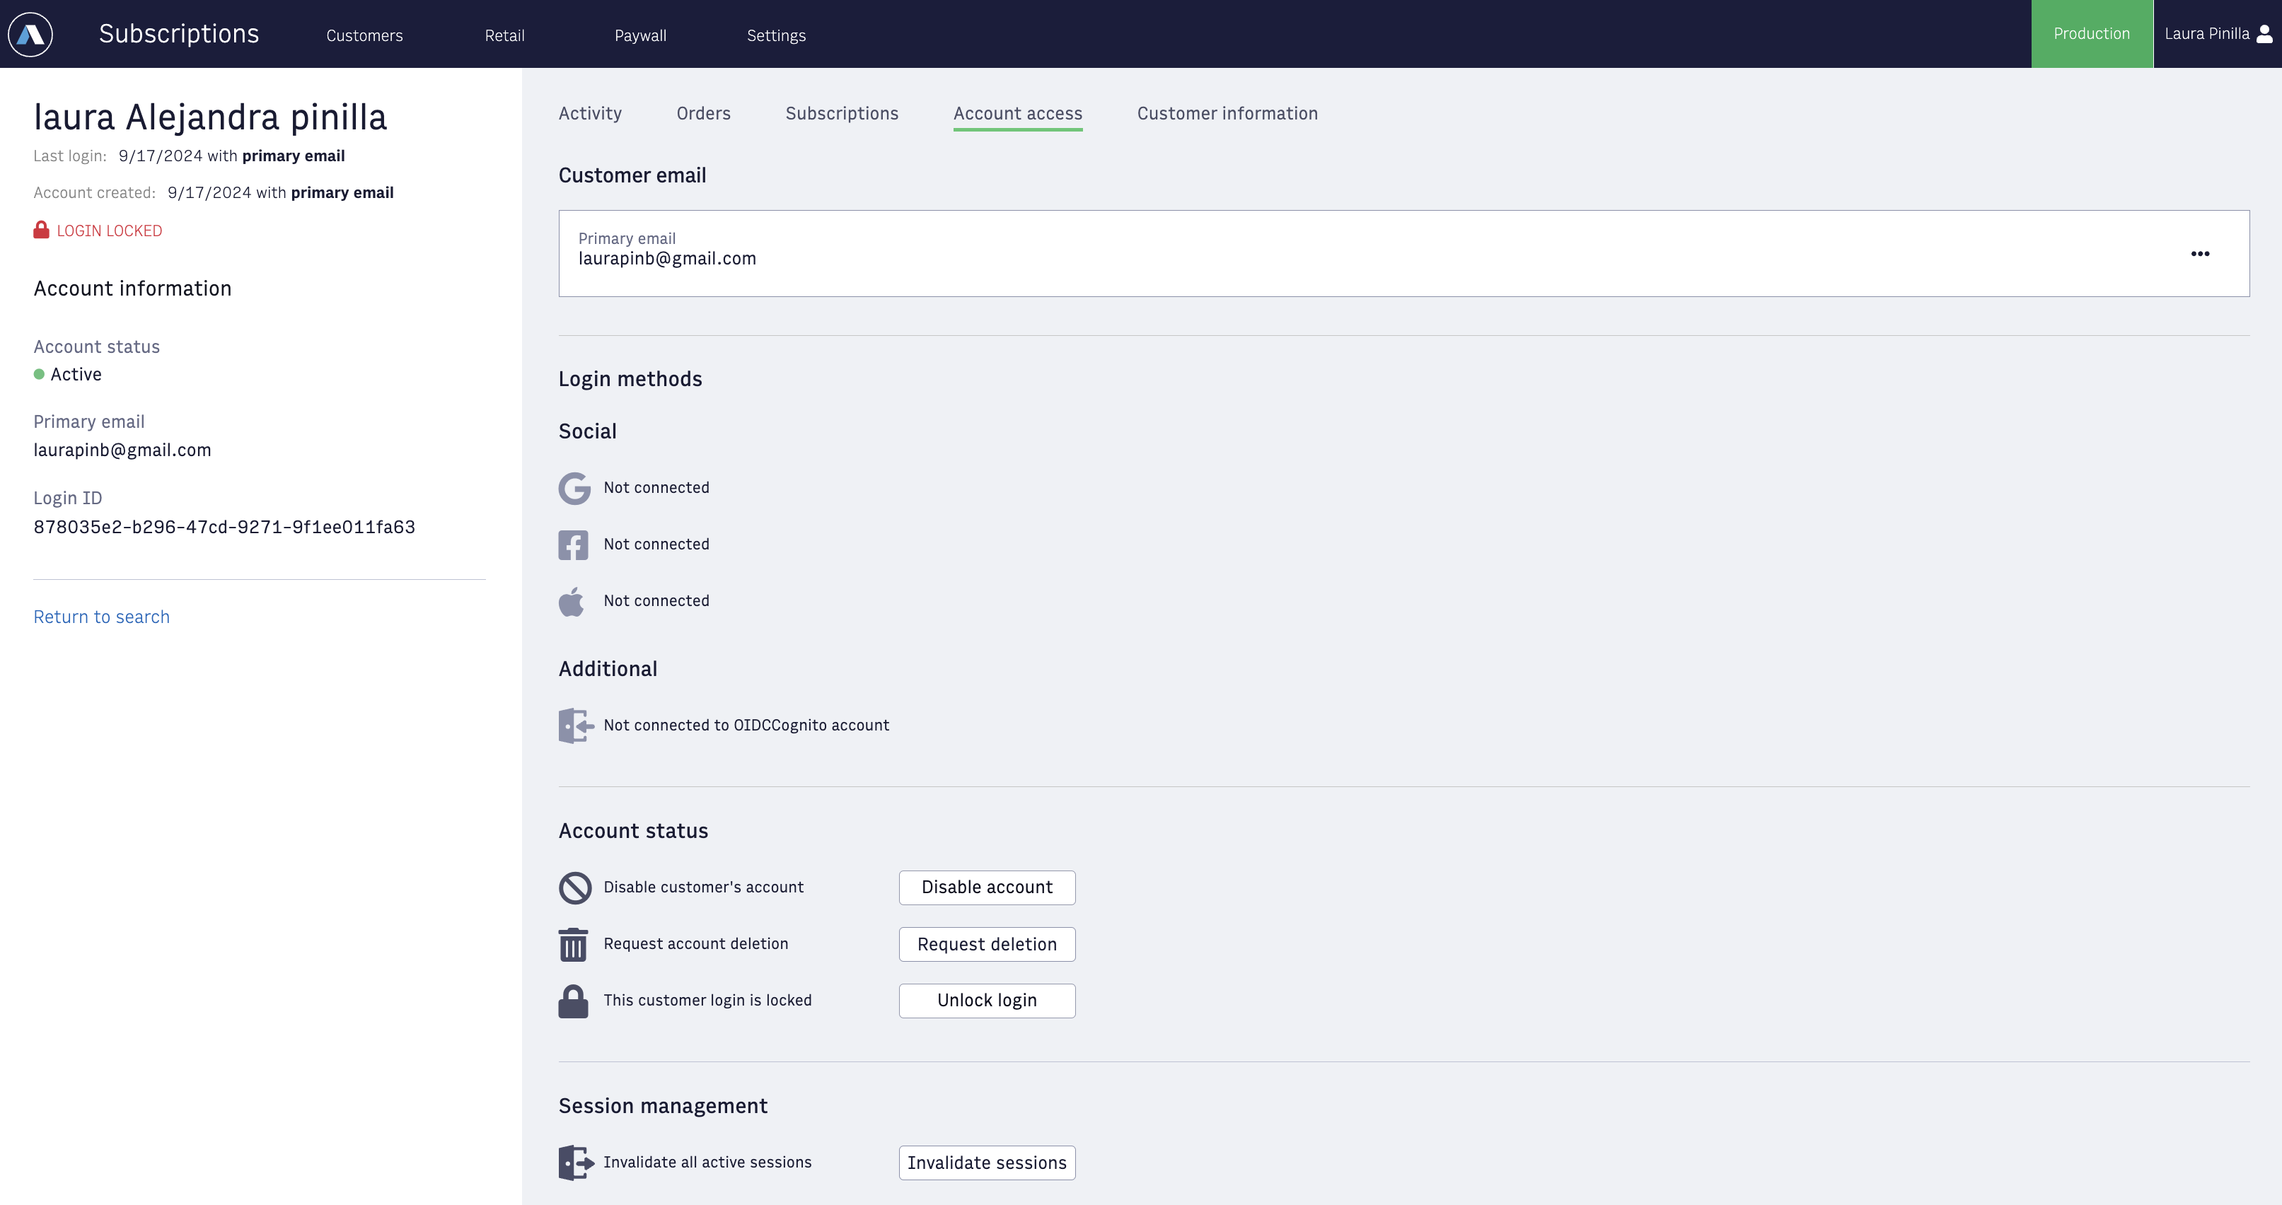Click the login ID text area

[224, 526]
